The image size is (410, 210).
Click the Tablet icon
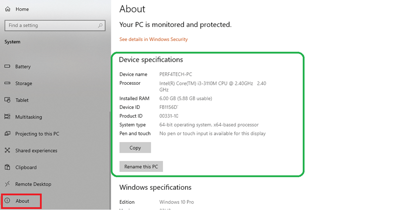point(7,100)
